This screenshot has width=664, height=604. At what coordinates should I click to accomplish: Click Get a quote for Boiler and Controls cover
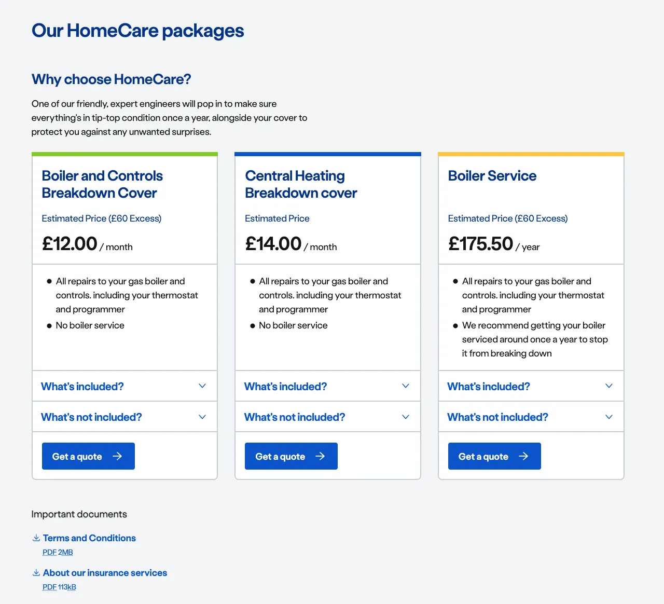(x=88, y=456)
